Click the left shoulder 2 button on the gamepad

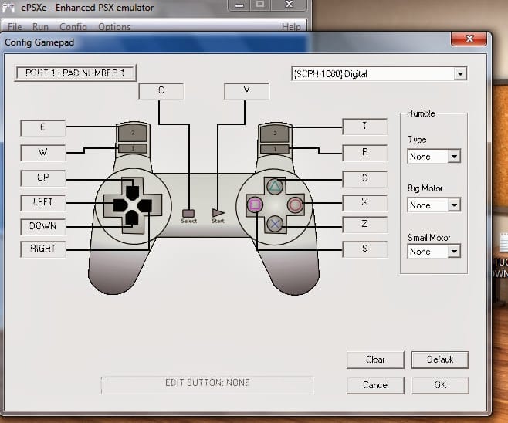pos(133,133)
